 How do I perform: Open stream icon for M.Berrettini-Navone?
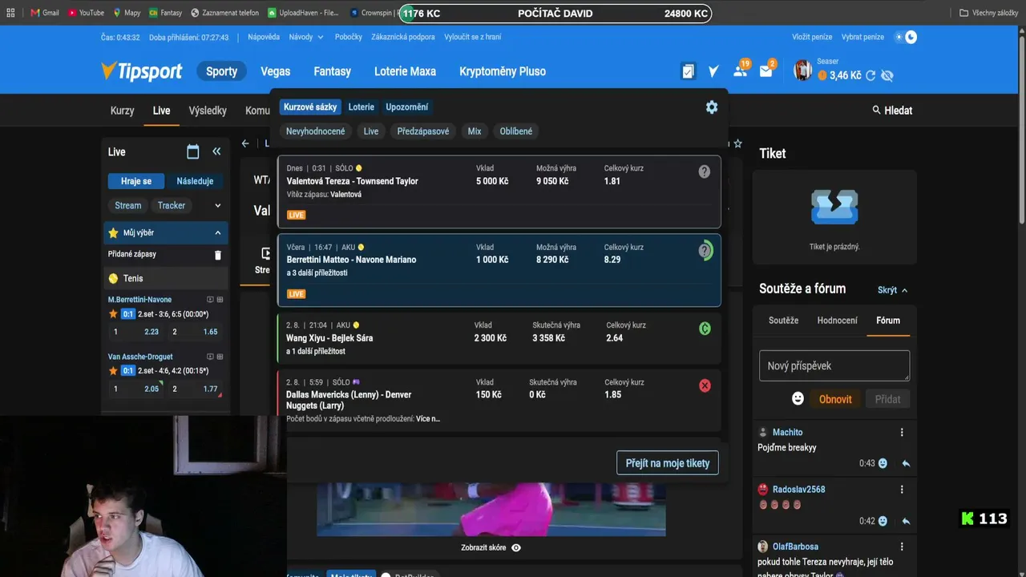click(210, 300)
